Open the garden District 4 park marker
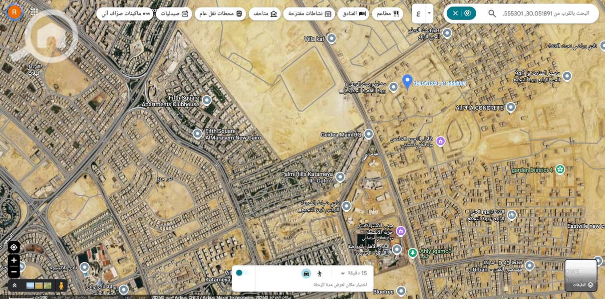Screen dimensions: 605x299 pyautogui.click(x=560, y=169)
